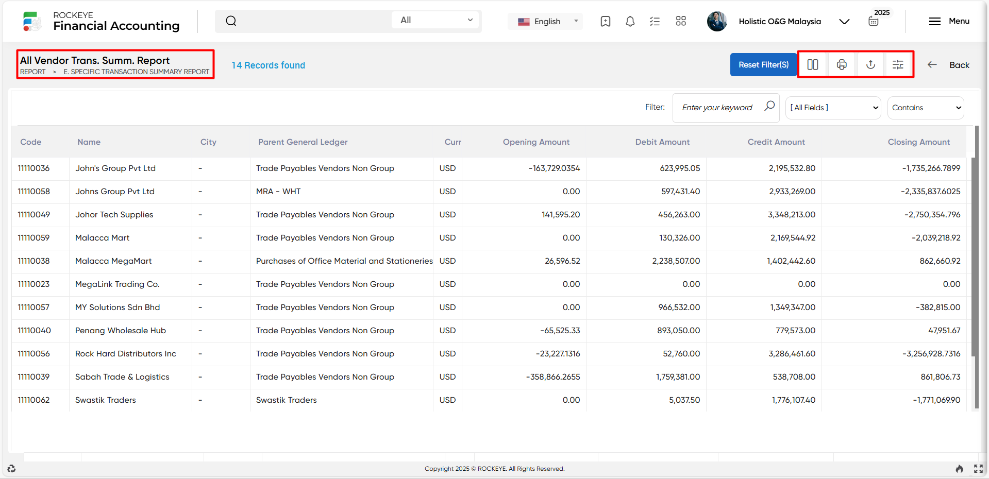The width and height of the screenshot is (989, 479).
Task: Click debit amount 2,238,507.00
Action: tap(676, 261)
